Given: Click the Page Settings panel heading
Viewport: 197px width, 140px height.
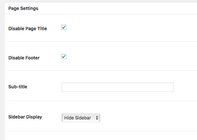Looking at the screenshot, I should tap(23, 8).
